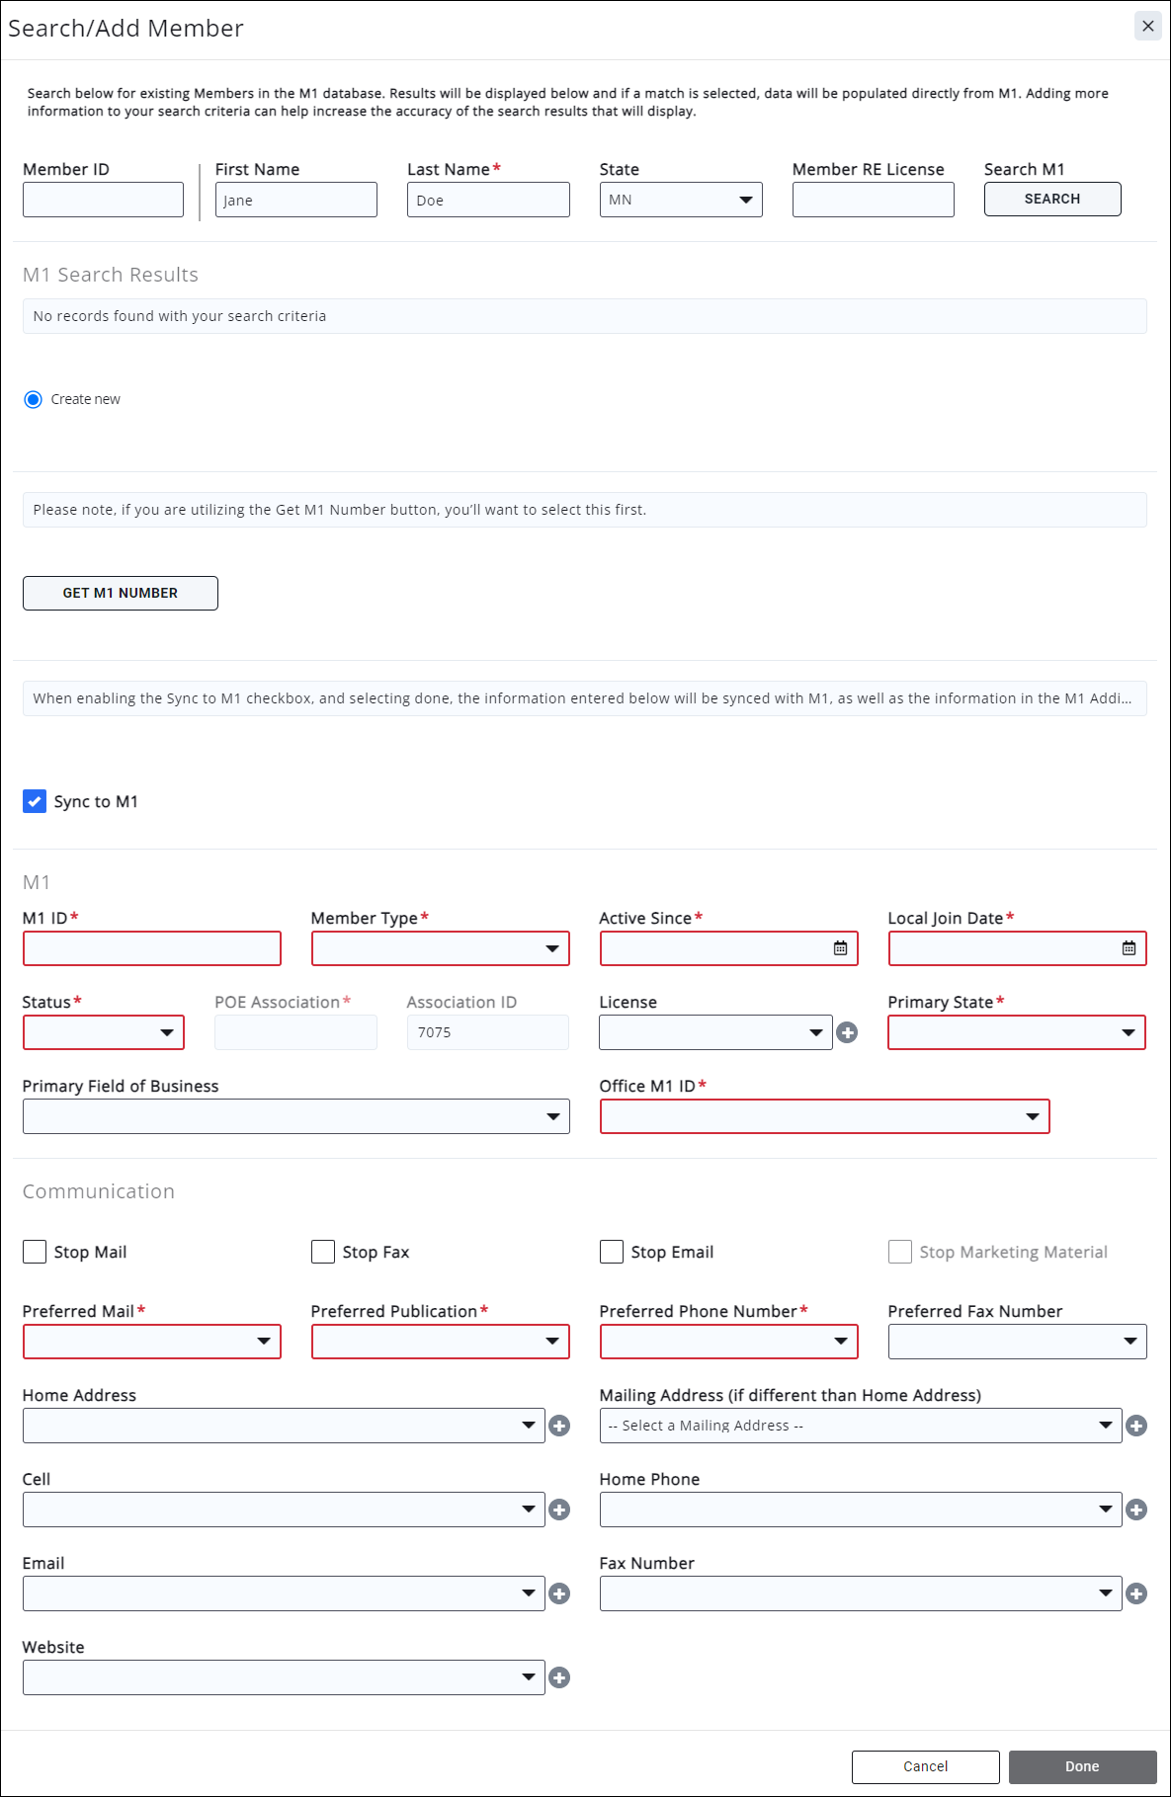Click into the M1 ID input field

(152, 948)
